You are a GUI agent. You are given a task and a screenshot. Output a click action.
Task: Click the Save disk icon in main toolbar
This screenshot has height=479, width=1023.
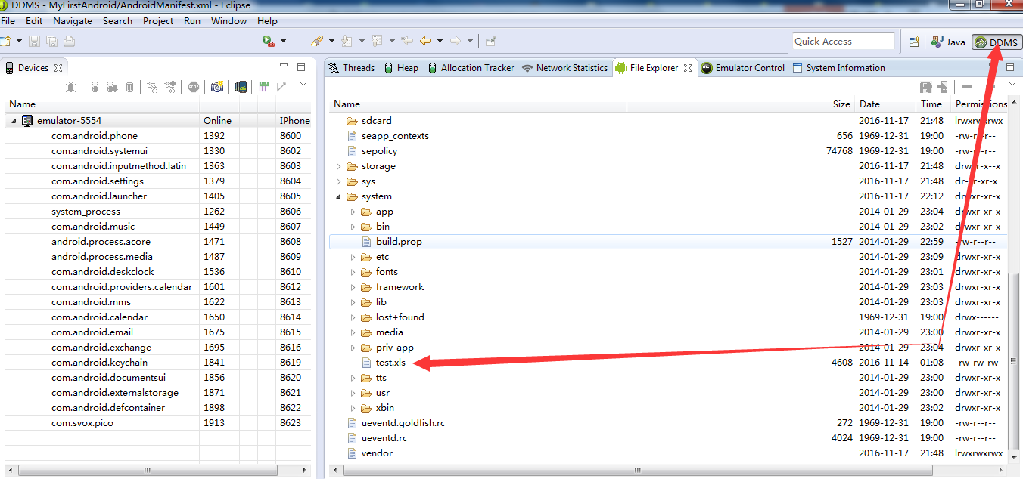tap(34, 41)
